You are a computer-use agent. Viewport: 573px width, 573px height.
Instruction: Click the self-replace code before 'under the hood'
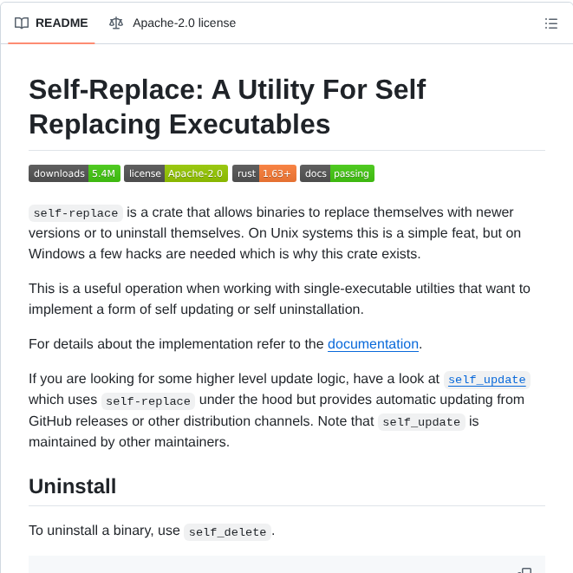(x=148, y=400)
